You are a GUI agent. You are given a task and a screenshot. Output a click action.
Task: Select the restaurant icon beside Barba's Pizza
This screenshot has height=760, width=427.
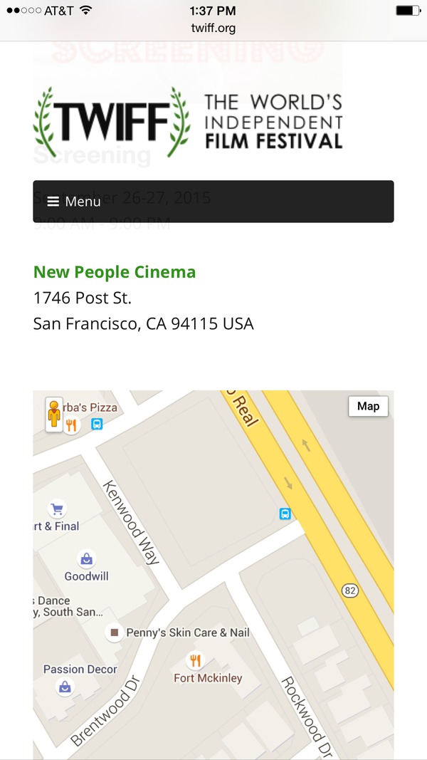coord(71,426)
